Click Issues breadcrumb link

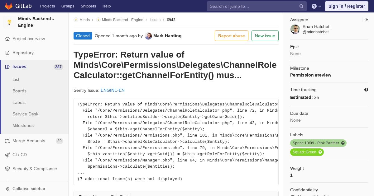click(x=155, y=20)
